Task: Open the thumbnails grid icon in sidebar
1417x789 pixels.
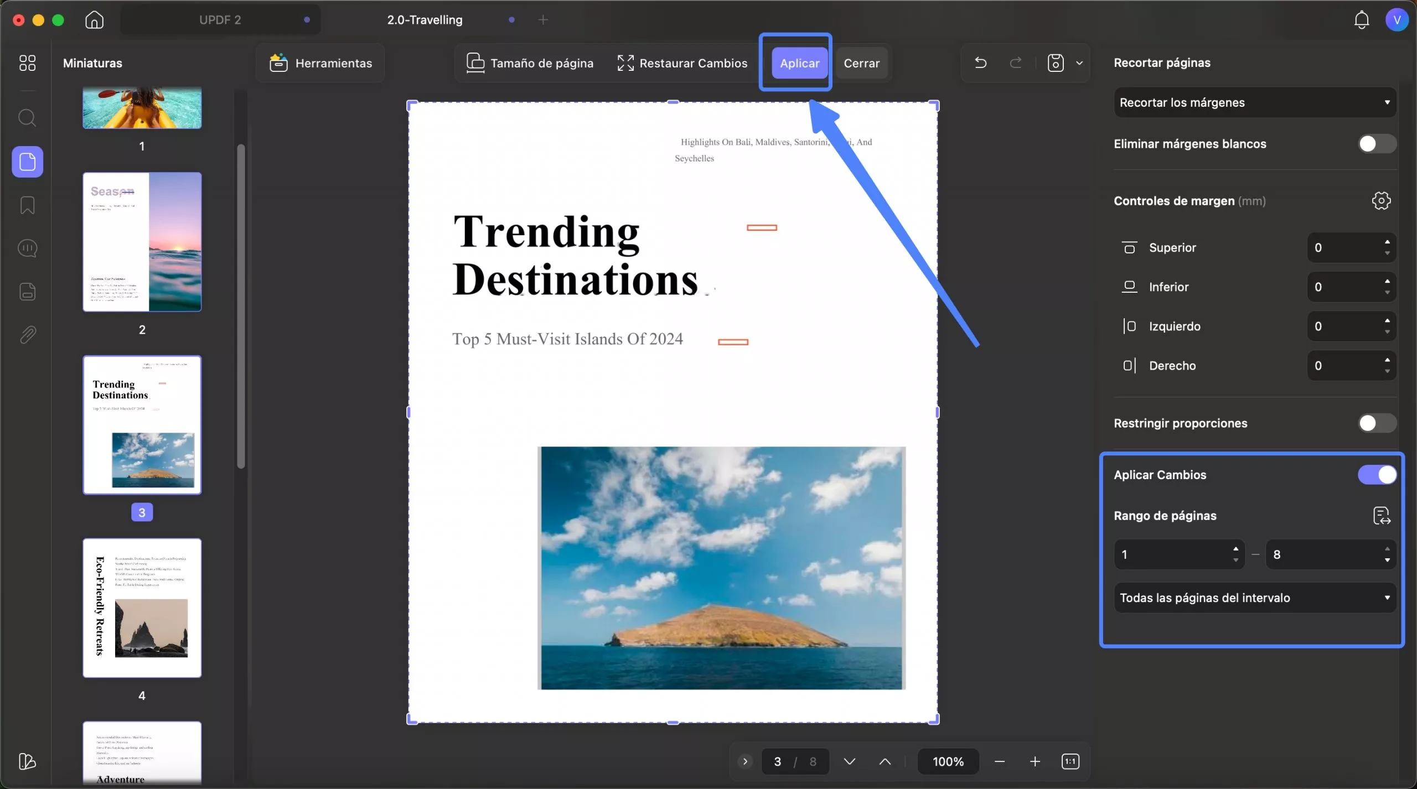Action: (x=27, y=63)
